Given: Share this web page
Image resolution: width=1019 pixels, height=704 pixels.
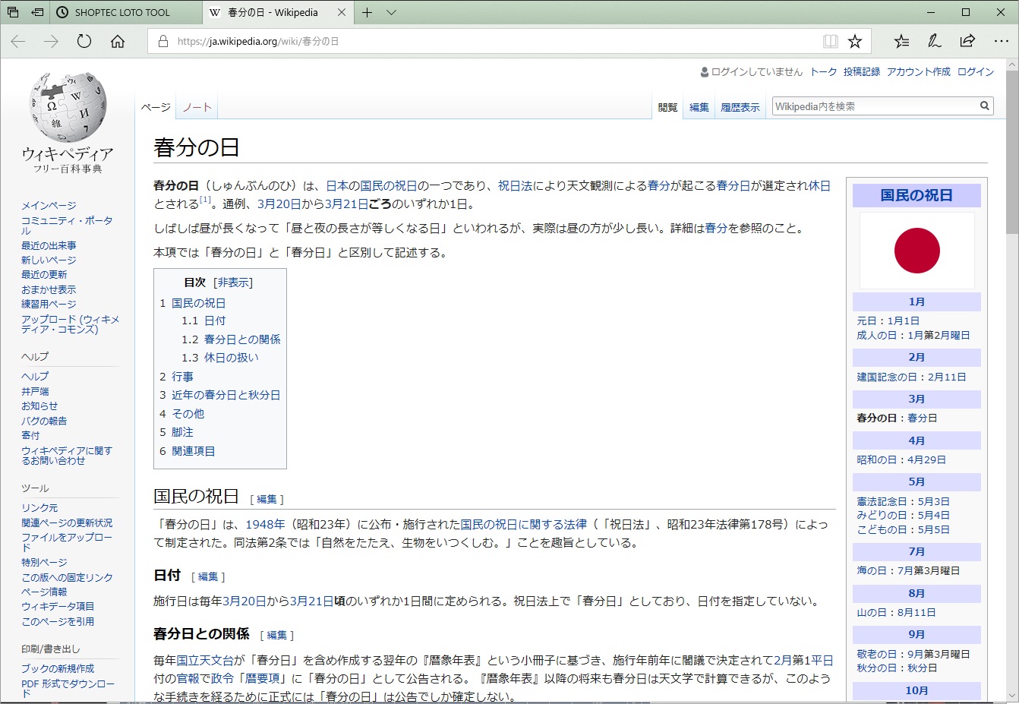Looking at the screenshot, I should tap(967, 41).
